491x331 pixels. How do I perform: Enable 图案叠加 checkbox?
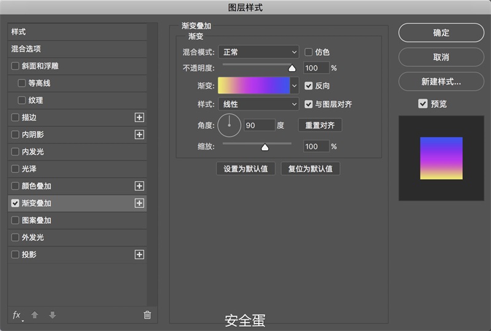(x=15, y=220)
